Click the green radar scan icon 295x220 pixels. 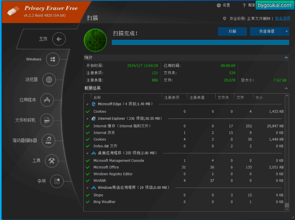95,40
